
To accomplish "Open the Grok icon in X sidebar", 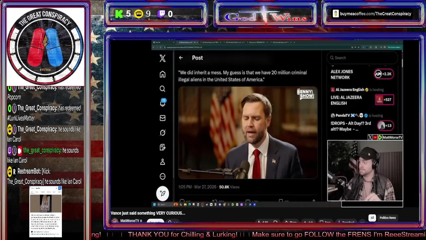I will click(162, 133).
